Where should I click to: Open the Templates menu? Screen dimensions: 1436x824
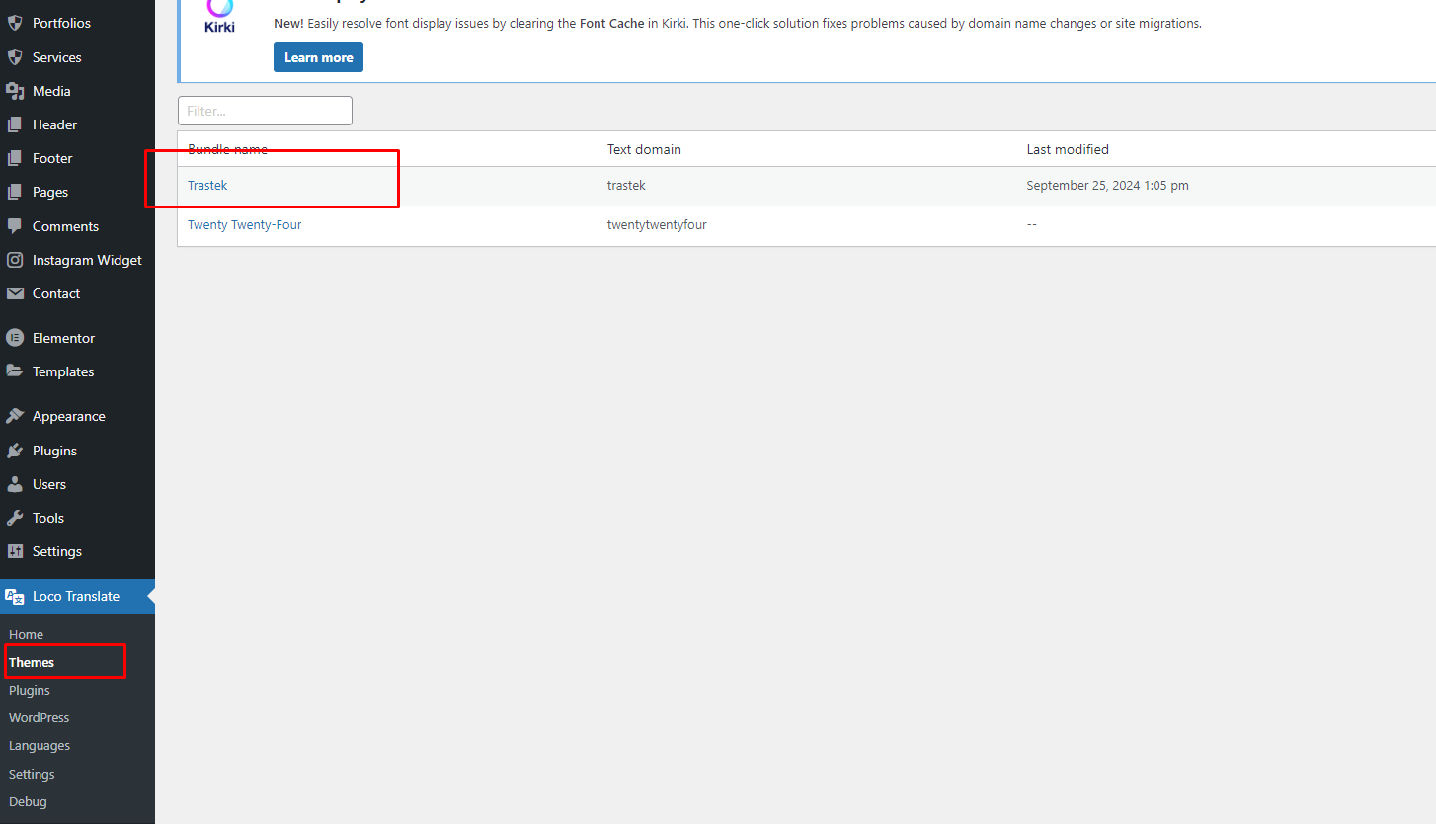(x=63, y=371)
